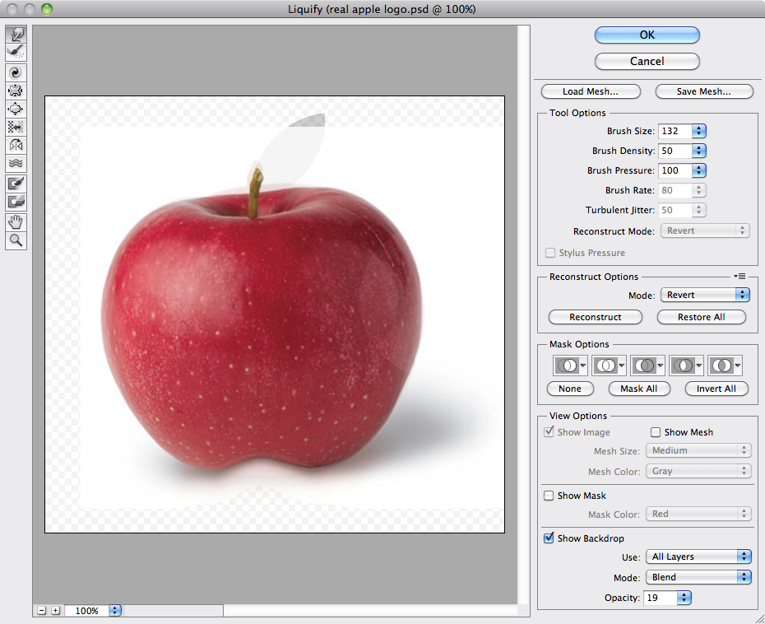
Task: Click the Brush Rate stepper
Action: 698,190
